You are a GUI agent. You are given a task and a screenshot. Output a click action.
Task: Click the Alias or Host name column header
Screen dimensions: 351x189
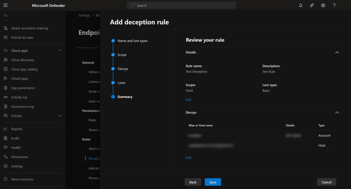pyautogui.click(x=201, y=126)
